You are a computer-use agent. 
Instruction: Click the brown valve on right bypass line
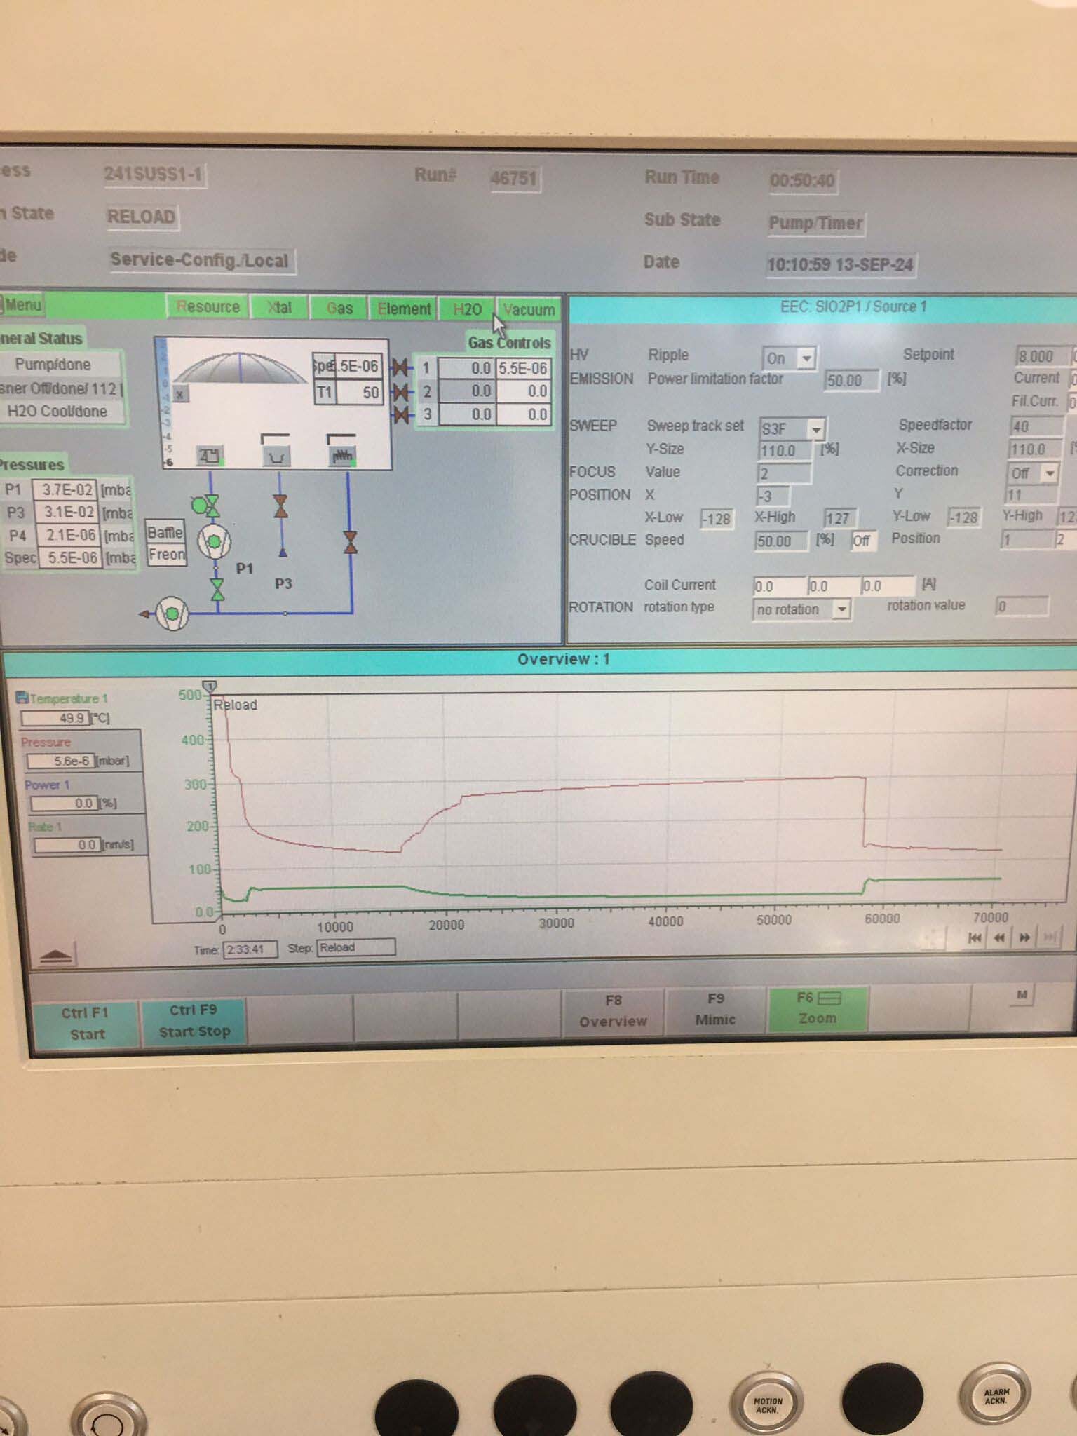point(350,542)
